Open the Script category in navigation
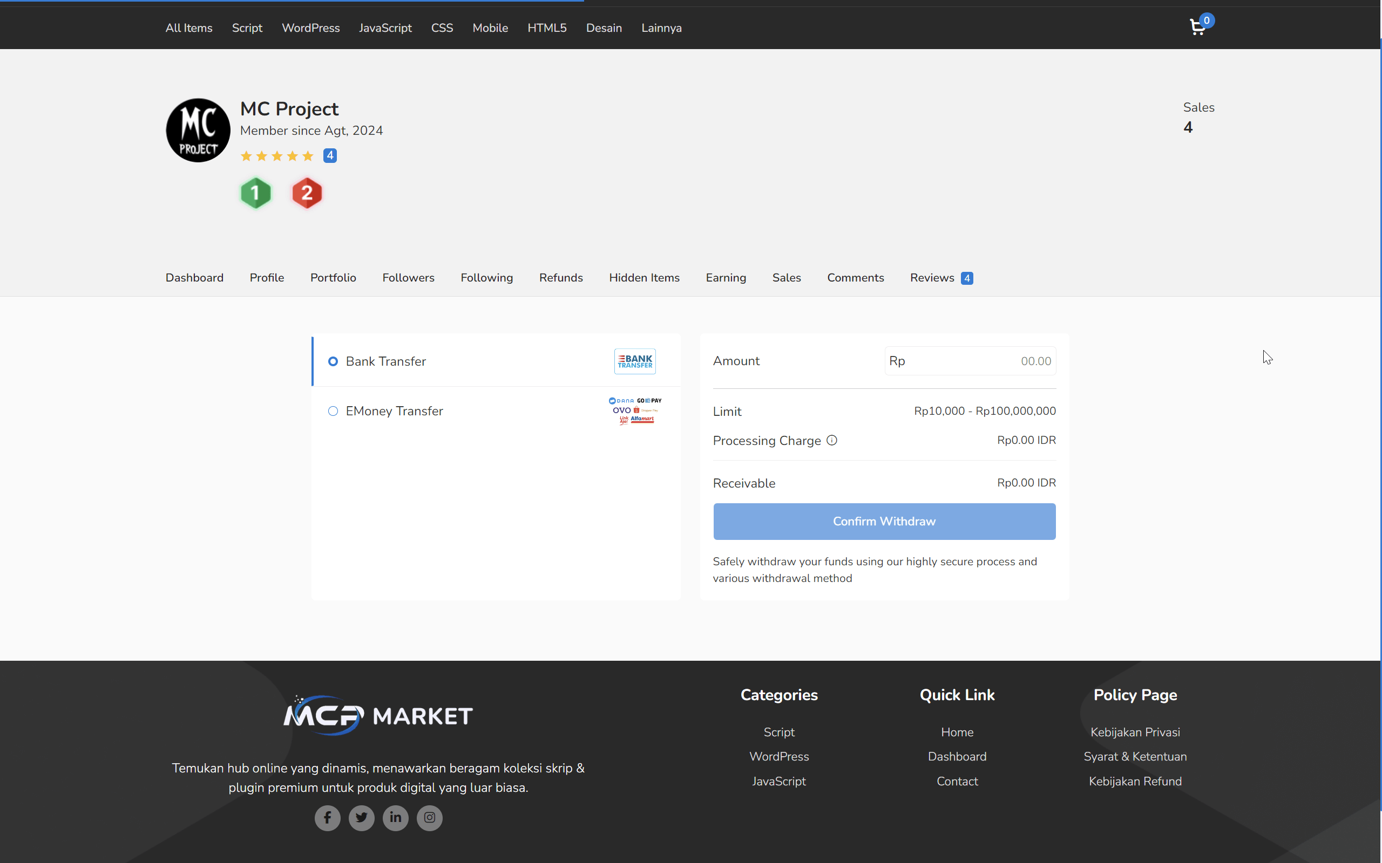Image resolution: width=1382 pixels, height=863 pixels. [247, 28]
